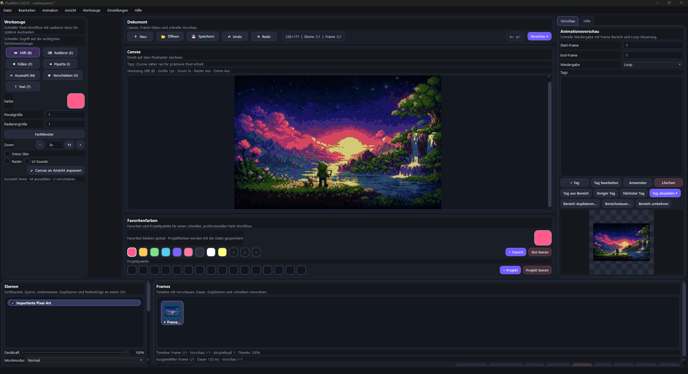Select the cyan favorite color swatch

(166, 252)
